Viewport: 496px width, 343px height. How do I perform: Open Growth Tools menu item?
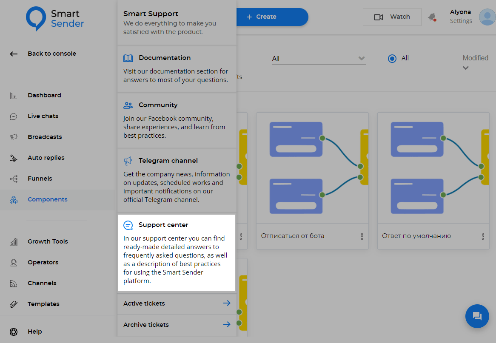48,241
